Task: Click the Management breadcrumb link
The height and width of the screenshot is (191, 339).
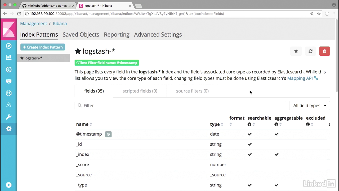Action: (x=34, y=24)
